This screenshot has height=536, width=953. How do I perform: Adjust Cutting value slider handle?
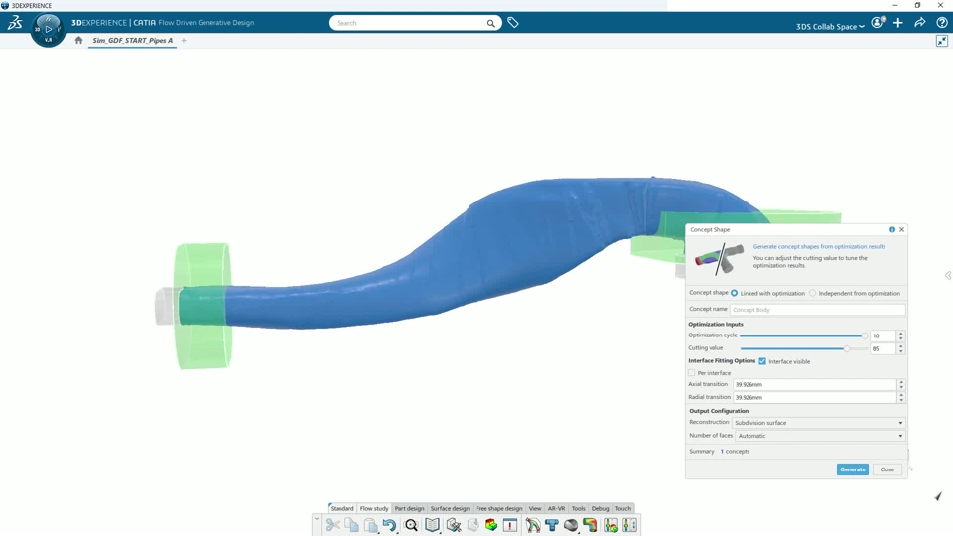(x=847, y=348)
